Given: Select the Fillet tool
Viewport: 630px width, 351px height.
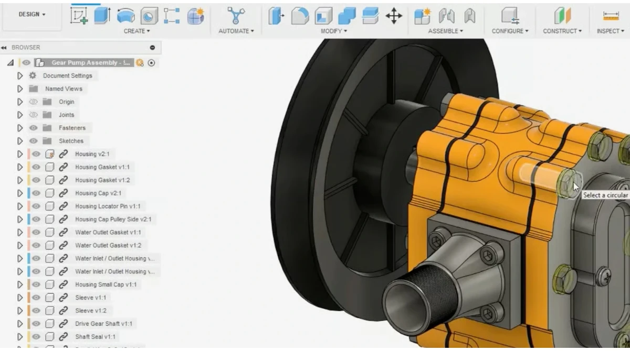Looking at the screenshot, I should pos(300,16).
